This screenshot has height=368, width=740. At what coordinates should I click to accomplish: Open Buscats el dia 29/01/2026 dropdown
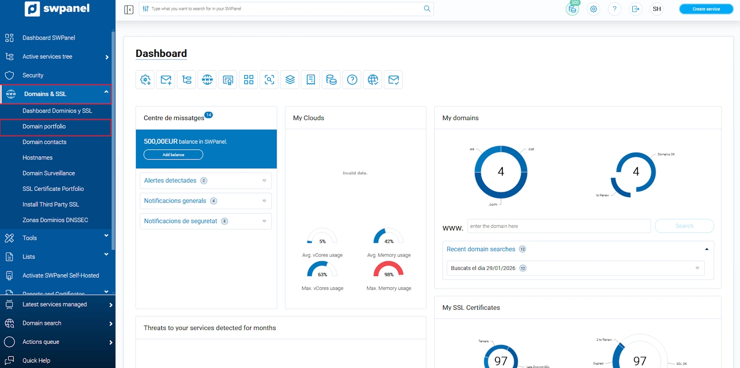pyautogui.click(x=697, y=268)
